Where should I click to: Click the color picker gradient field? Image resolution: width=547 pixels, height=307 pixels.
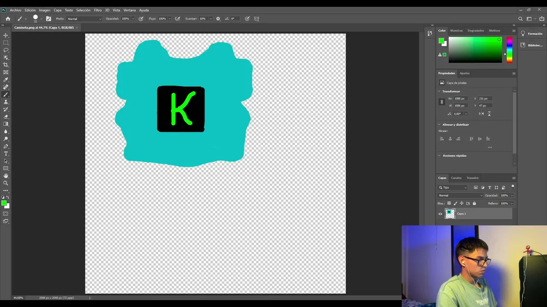click(x=475, y=50)
